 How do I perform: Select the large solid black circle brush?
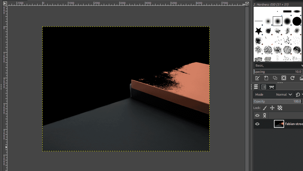point(297,21)
